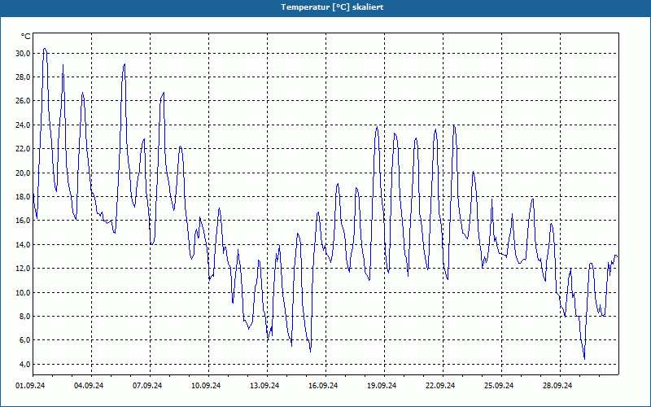Image resolution: width=651 pixels, height=407 pixels.
Task: Click the date label '04.09.24'
Action: coord(89,386)
